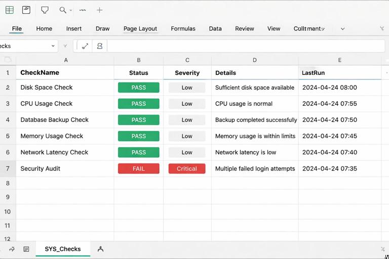
Task: Click the magnifier search icon
Action: [x=63, y=10]
